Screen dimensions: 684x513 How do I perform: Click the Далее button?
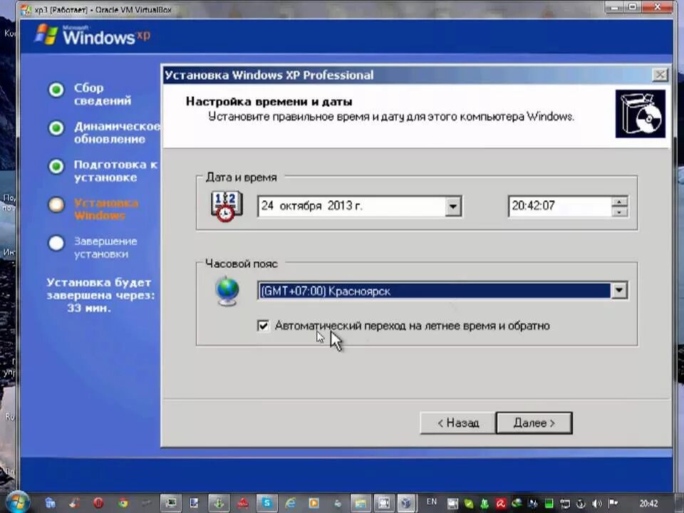click(x=534, y=423)
